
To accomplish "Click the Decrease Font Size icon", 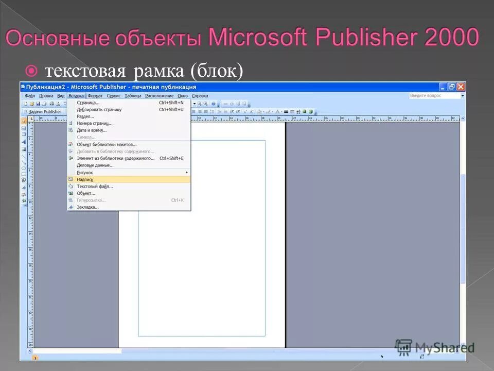I will (245, 111).
